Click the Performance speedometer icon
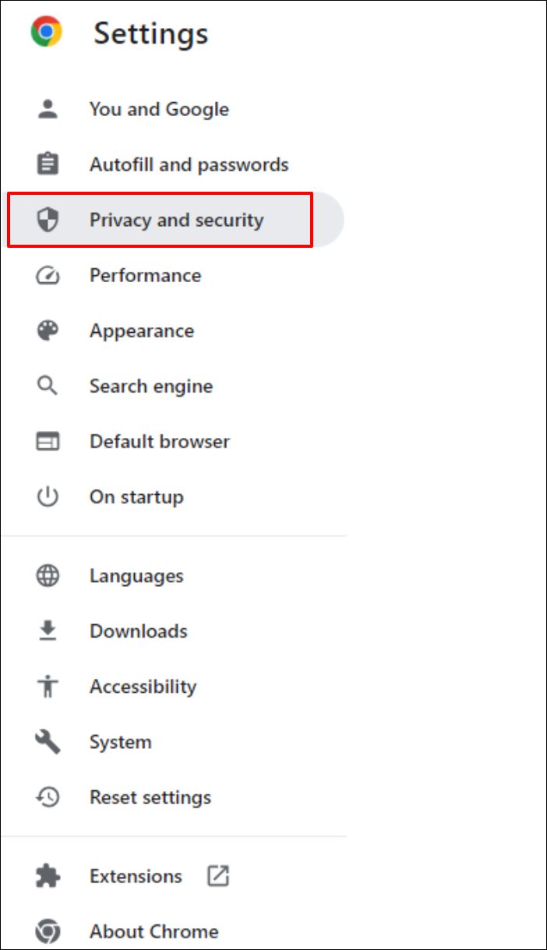Image resolution: width=547 pixels, height=950 pixels. 48,276
